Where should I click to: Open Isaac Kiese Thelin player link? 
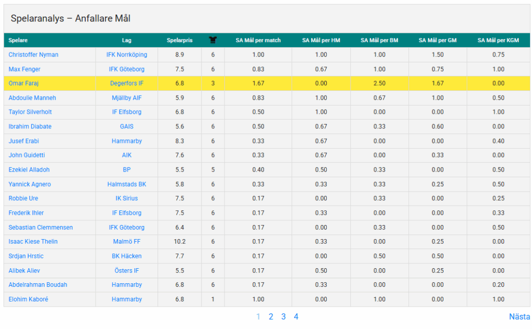click(x=33, y=242)
